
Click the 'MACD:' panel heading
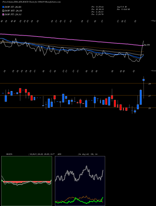(9, 154)
